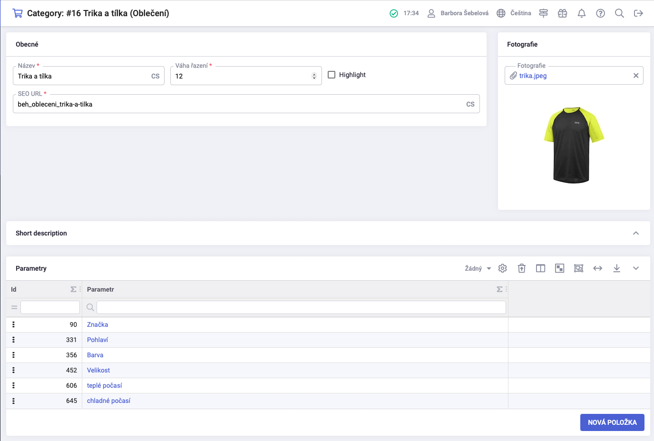Open the Barva parameter link

[x=95, y=355]
